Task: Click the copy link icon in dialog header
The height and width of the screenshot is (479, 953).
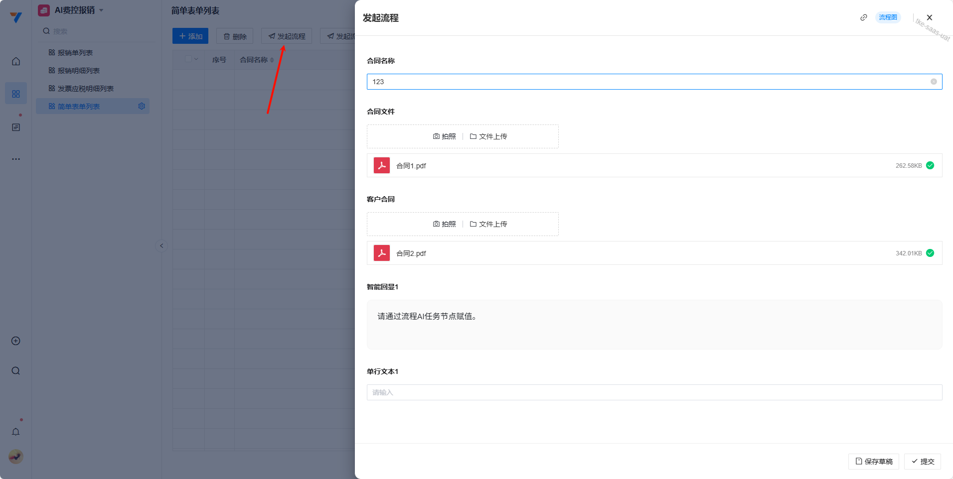Action: (863, 17)
